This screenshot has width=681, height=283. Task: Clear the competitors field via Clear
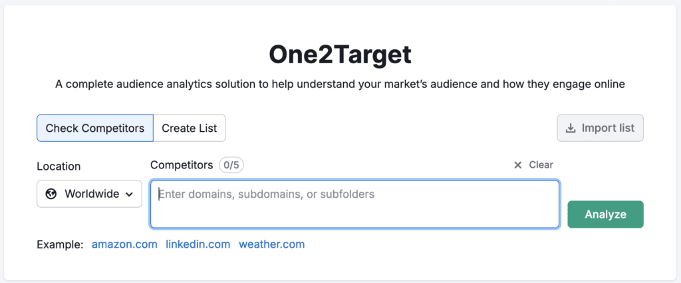(533, 164)
